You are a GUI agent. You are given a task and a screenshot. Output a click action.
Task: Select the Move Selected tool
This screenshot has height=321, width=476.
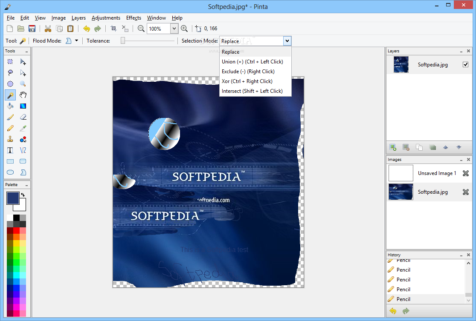pyautogui.click(x=23, y=62)
